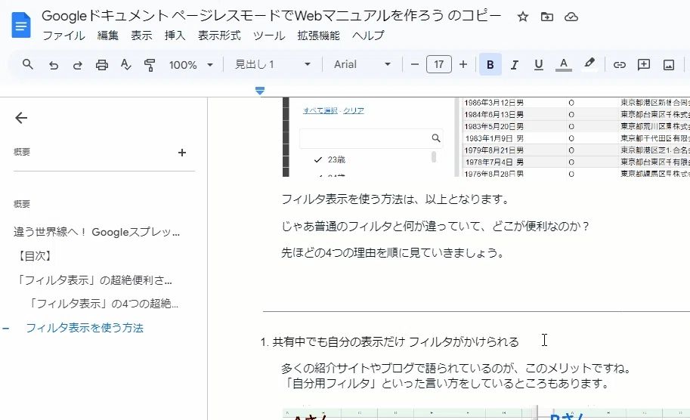Screen dimensions: 690x420
Task: Add a comment
Action: pyautogui.click(x=644, y=65)
